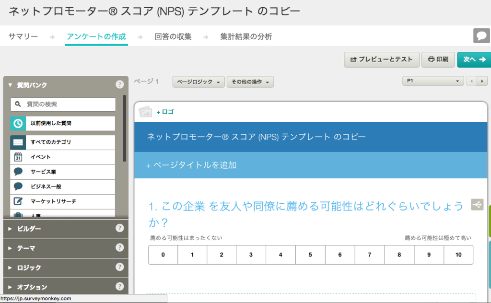Switch to the 回答の収集 tab
Image resolution: width=491 pixels, height=303 pixels.
(x=173, y=36)
